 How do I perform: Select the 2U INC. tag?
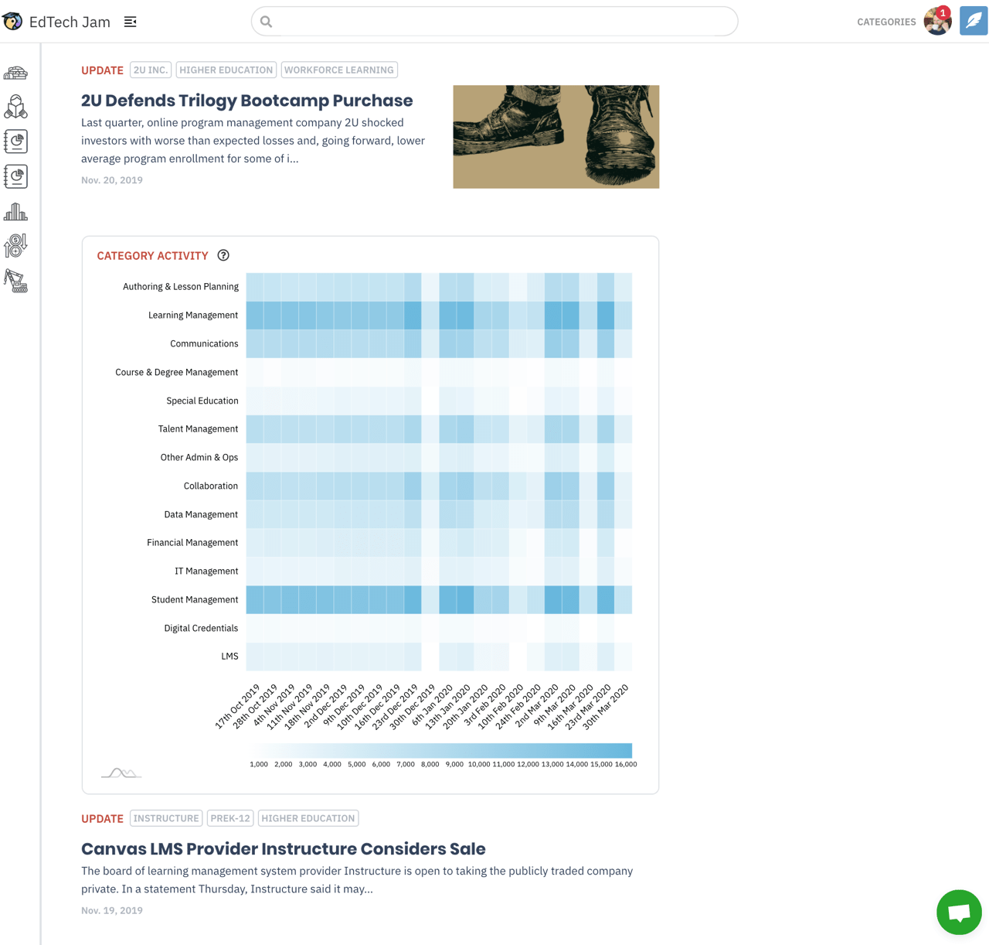tap(151, 70)
